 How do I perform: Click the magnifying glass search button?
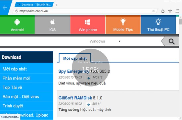pos(171,41)
